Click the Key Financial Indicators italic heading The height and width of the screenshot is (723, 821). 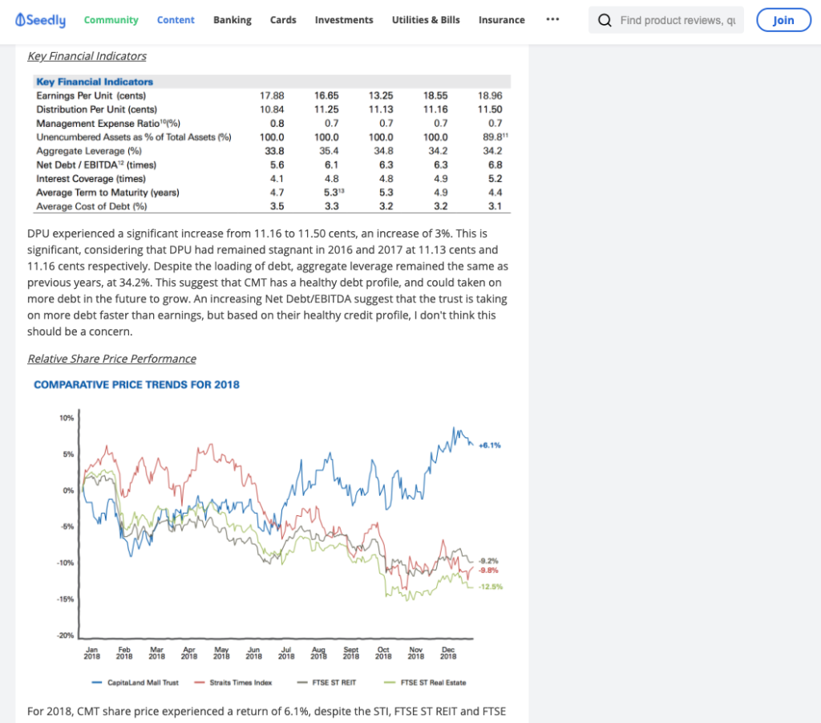[x=87, y=56]
